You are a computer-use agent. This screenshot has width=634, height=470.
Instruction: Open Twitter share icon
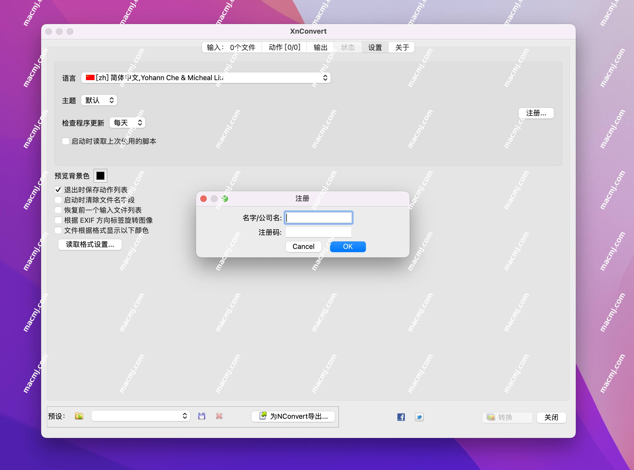point(419,417)
